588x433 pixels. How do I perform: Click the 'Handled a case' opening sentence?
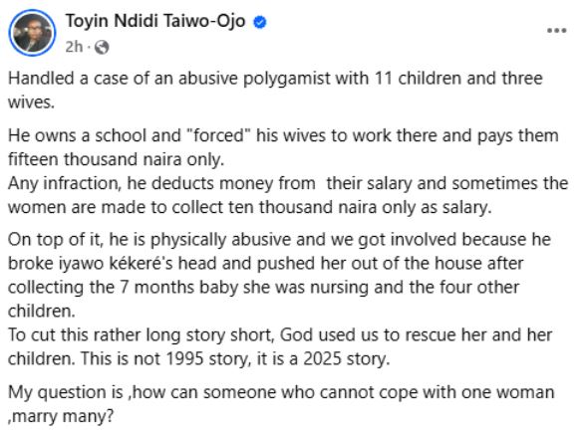pos(275,79)
